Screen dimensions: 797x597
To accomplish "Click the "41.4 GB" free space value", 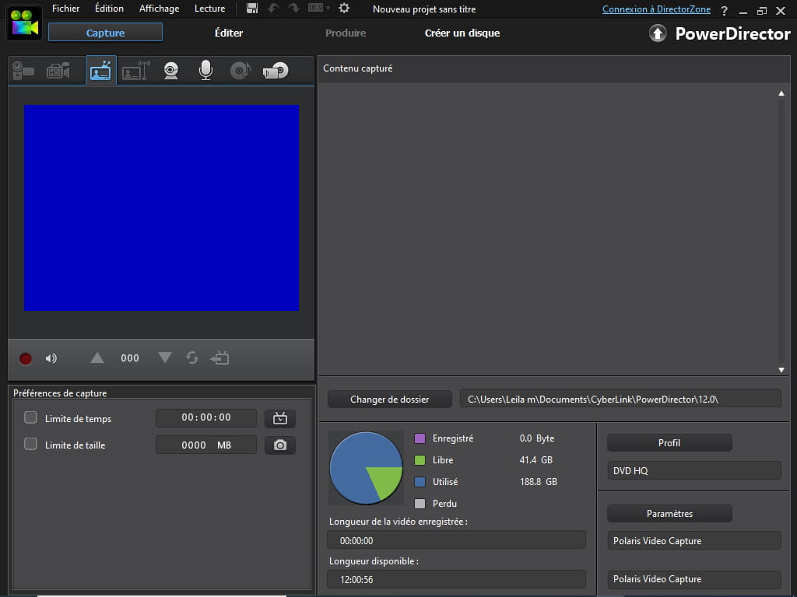I will 535,460.
